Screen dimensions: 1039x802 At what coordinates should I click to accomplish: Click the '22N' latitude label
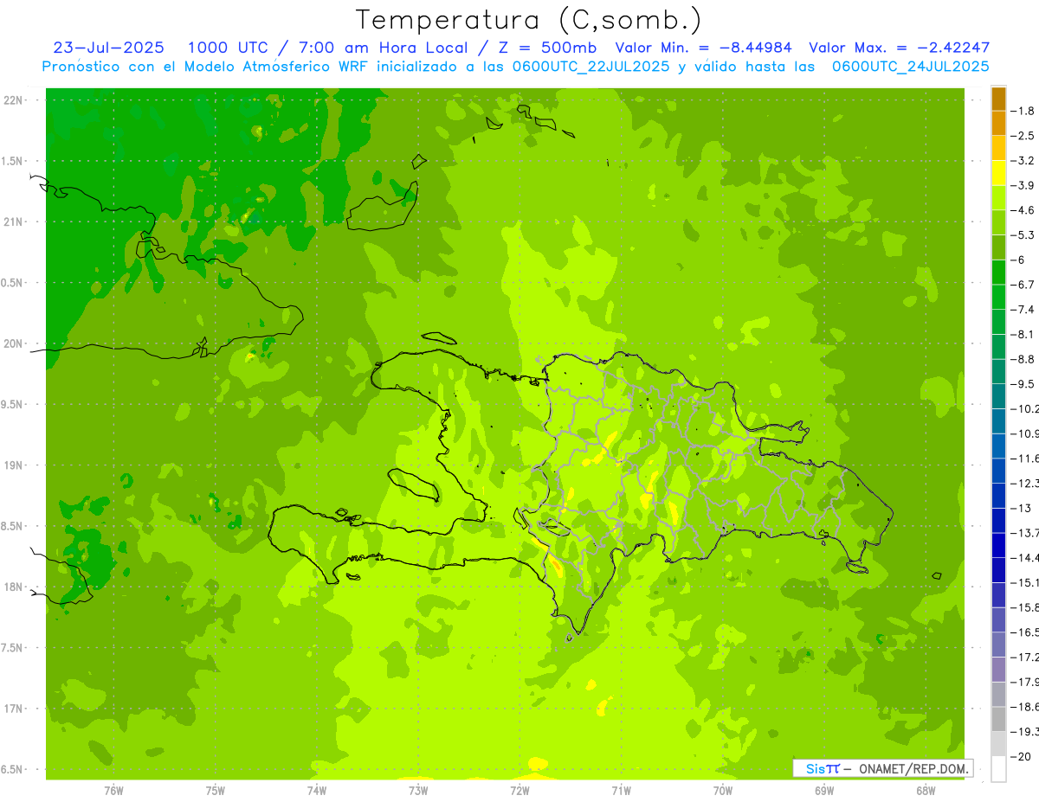(x=13, y=100)
